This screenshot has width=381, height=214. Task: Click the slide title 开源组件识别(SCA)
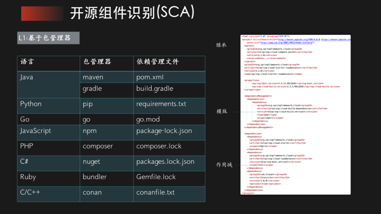[132, 13]
